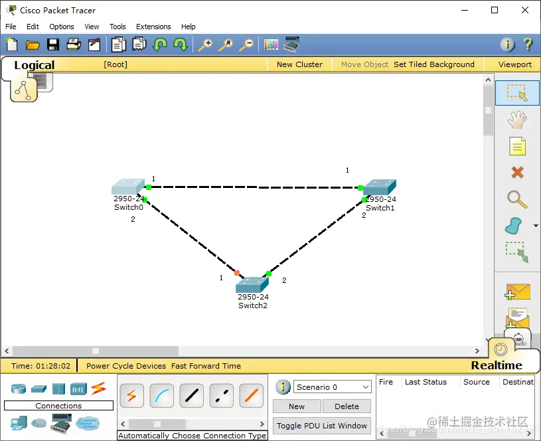Choose the Place Note tool
Screen dimensions: 541x441
pyautogui.click(x=517, y=146)
